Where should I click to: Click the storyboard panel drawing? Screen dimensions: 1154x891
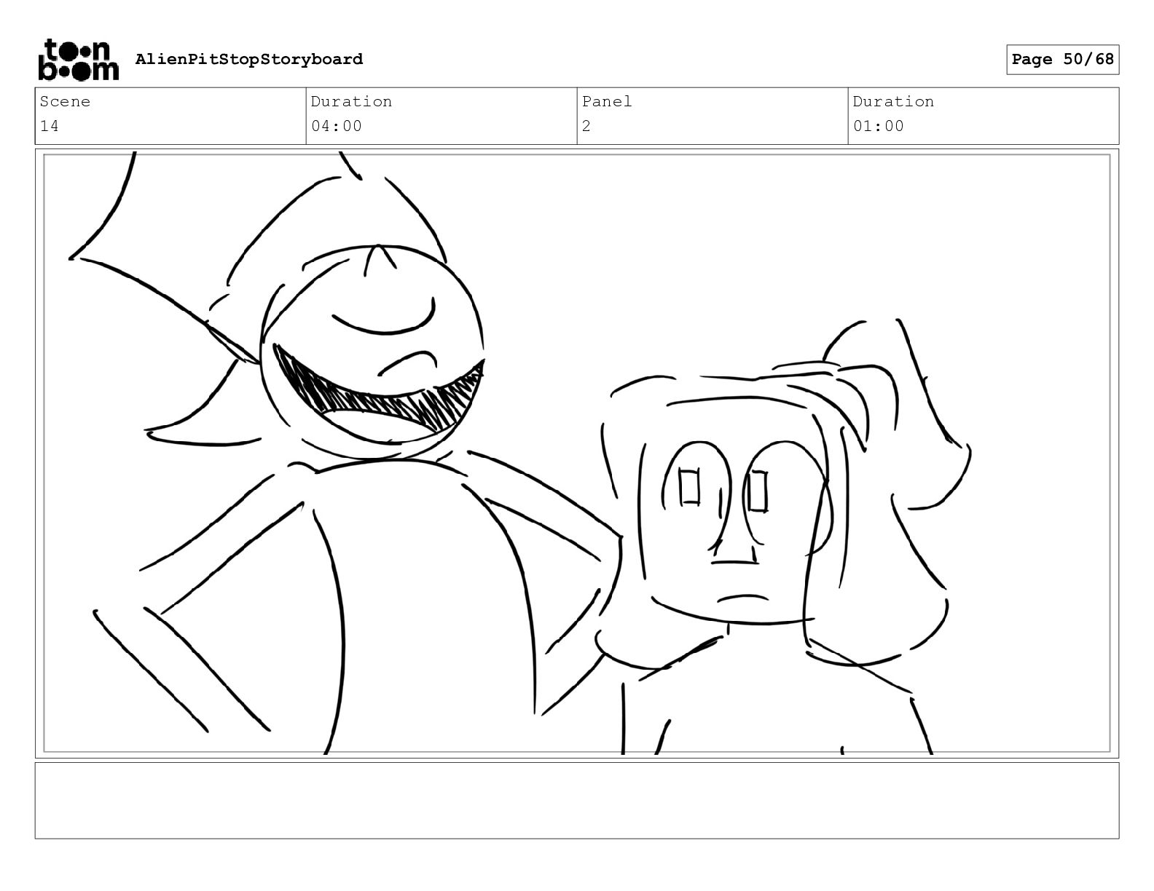(x=577, y=454)
